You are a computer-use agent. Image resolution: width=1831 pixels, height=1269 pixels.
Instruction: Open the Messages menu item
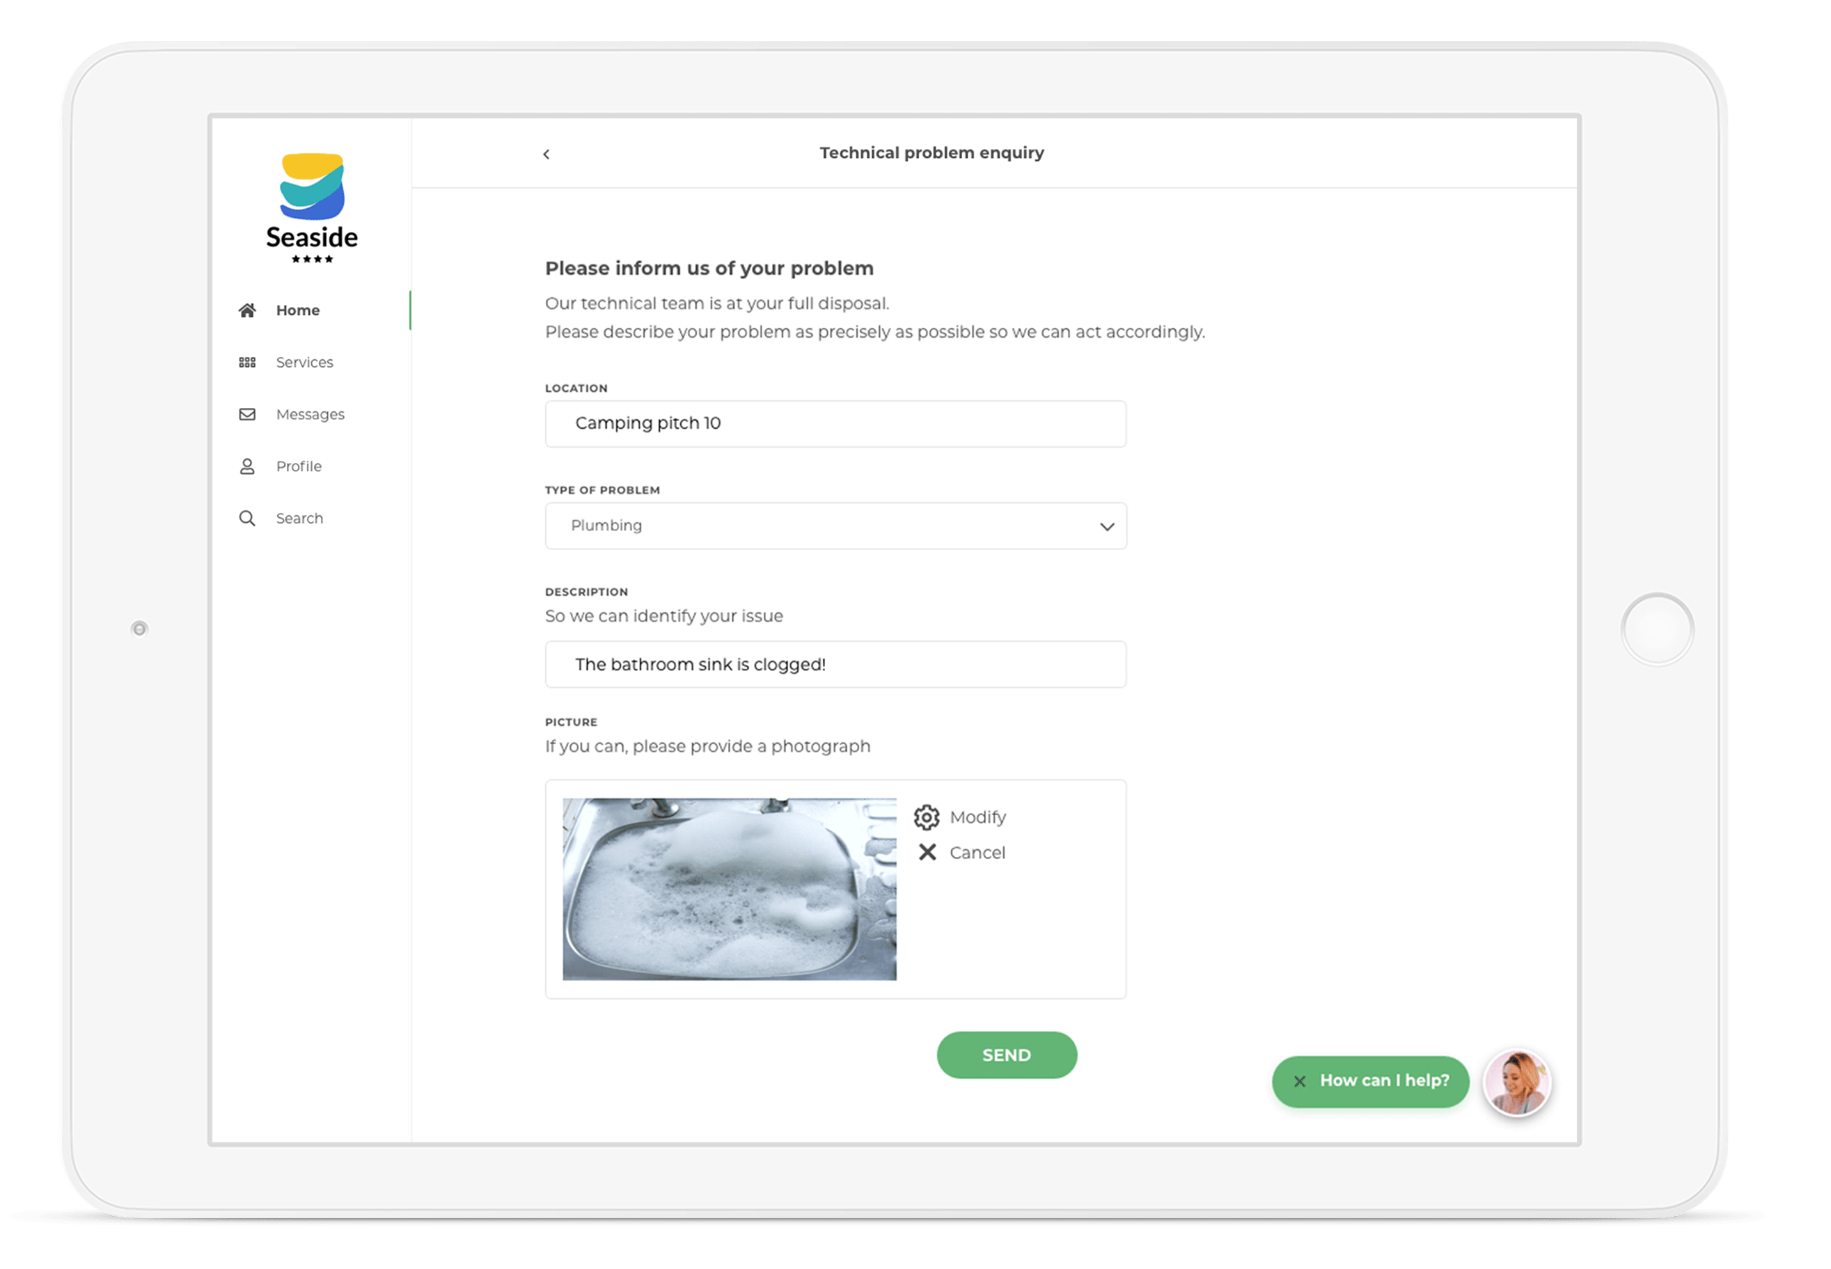[312, 414]
